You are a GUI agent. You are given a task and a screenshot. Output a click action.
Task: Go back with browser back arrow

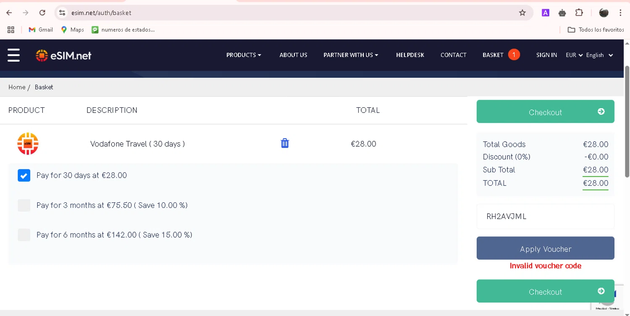point(9,13)
